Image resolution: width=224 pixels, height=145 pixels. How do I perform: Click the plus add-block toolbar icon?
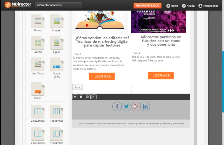(x=75, y=97)
